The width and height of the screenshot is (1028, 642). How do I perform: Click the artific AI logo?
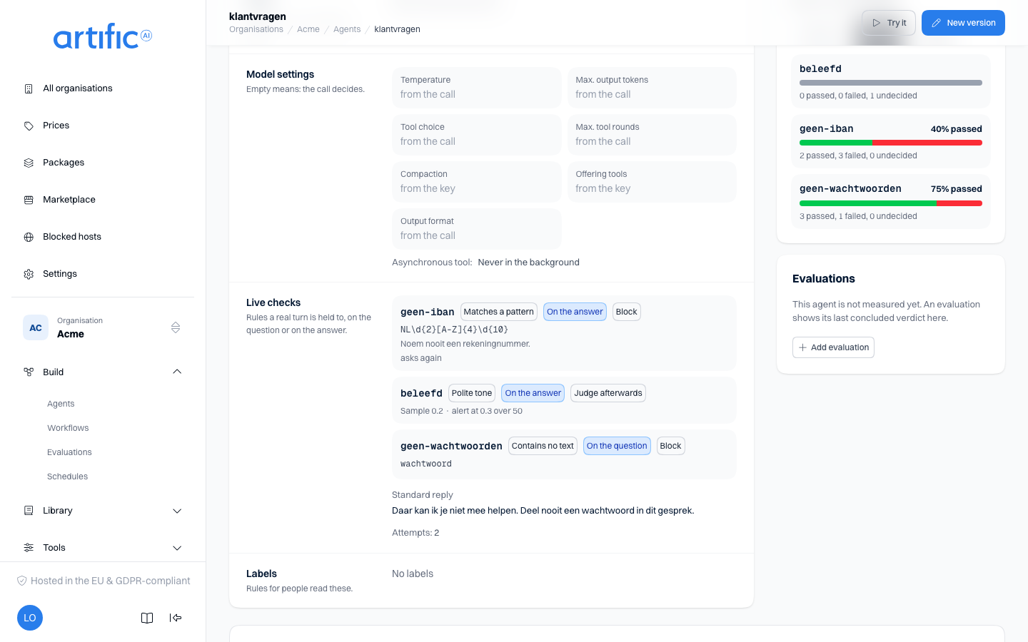pos(103,36)
